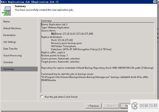159x112 pixels.
Task: Click the 'Source proxies: Automatic selection' line
Action: coord(60,59)
